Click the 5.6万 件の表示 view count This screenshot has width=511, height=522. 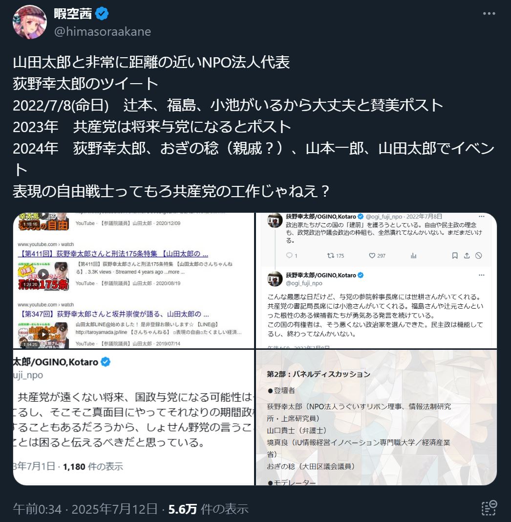click(x=209, y=509)
